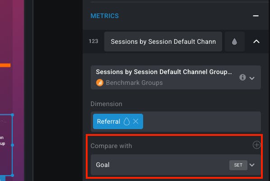Viewport: 270px width, 181px height.
Task: Open the metric color droplet icon
Action: pos(234,42)
